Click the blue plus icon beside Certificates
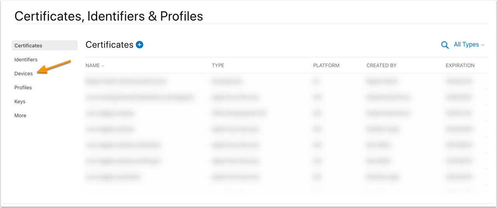 tap(140, 45)
